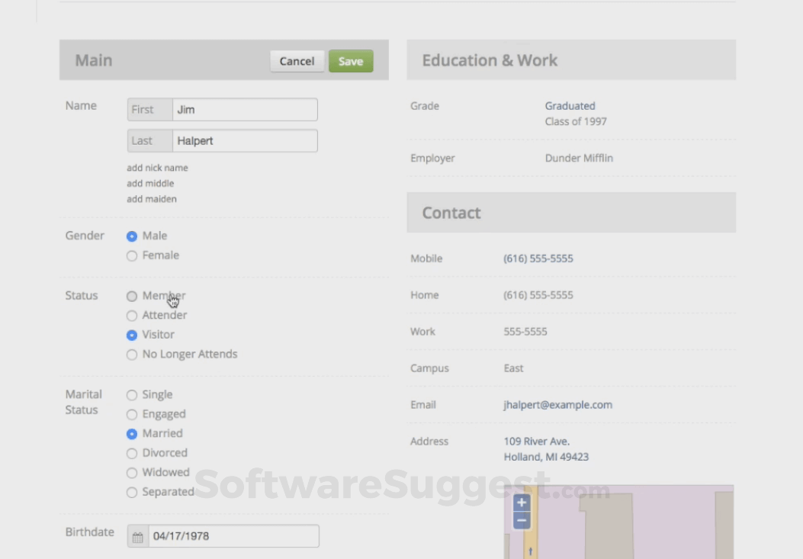The height and width of the screenshot is (559, 803).
Task: Change Marital Status to Divorced
Action: tap(131, 452)
